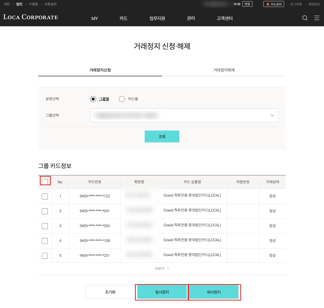Check the row for card ending 334
This screenshot has height=308, width=324.
(x=45, y=226)
